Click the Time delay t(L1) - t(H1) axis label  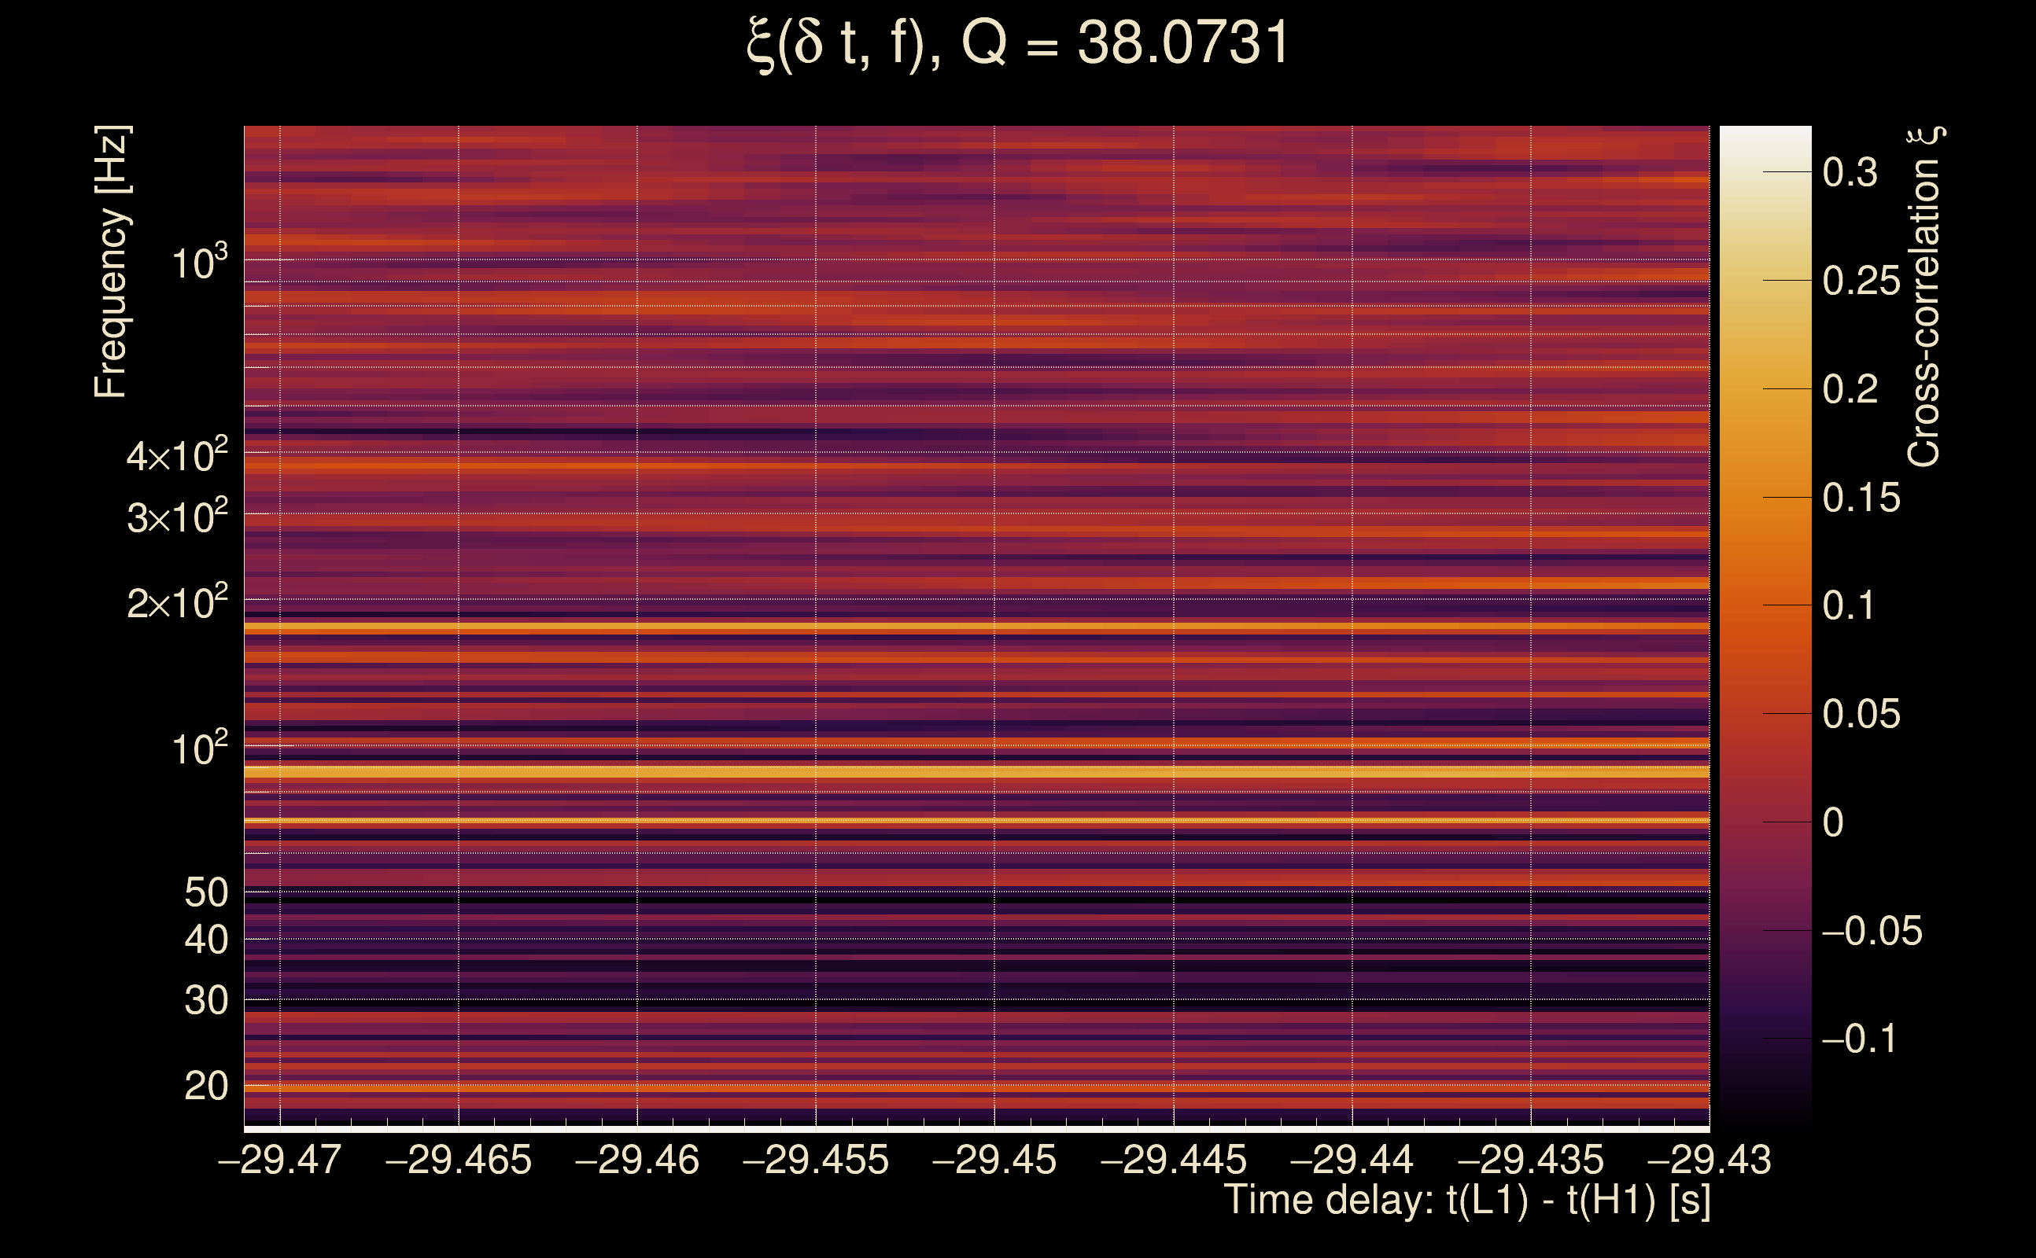(1466, 1201)
